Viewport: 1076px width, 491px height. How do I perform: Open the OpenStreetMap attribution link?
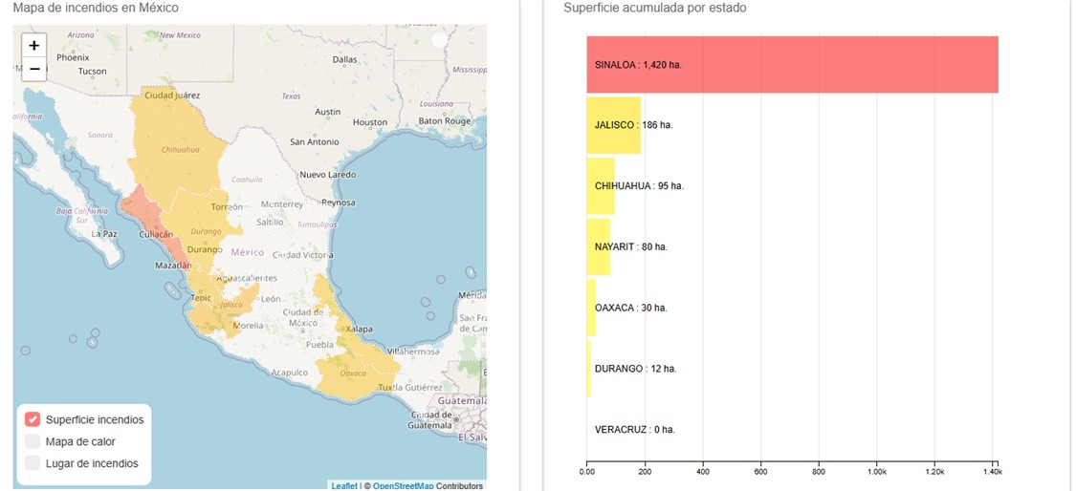pos(403,485)
